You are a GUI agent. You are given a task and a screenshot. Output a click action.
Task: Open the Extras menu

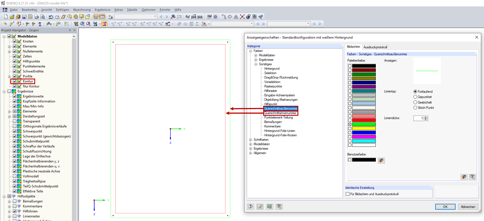(119, 10)
